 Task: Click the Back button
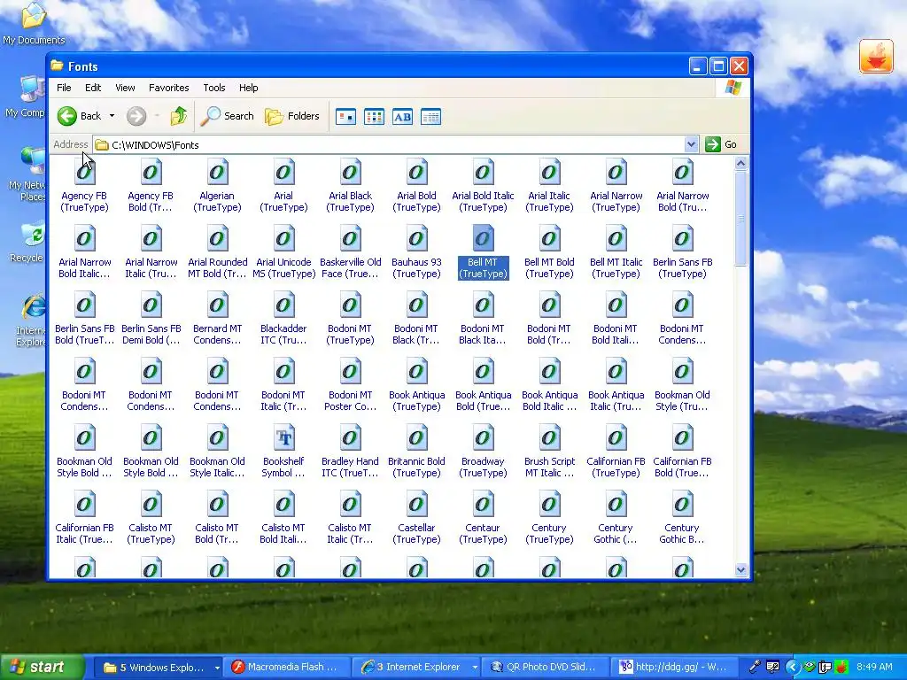pos(81,116)
